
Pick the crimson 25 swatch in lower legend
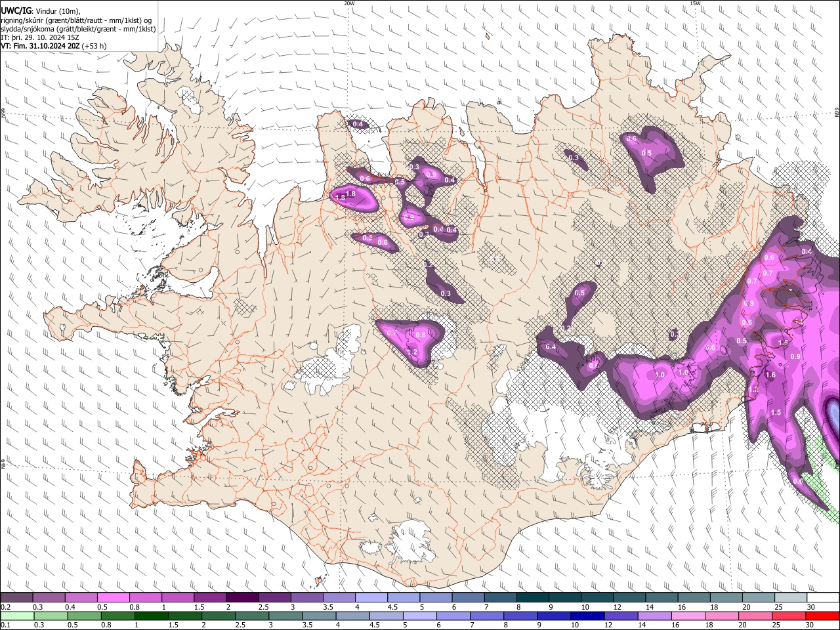point(788,616)
